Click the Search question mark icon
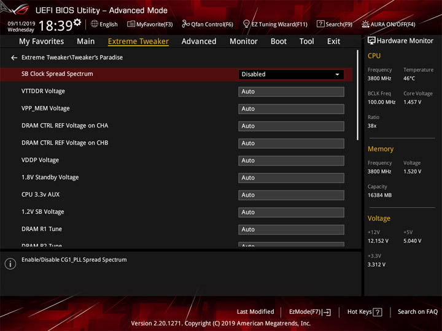Viewport: 442px width, 331px height. coord(320,24)
